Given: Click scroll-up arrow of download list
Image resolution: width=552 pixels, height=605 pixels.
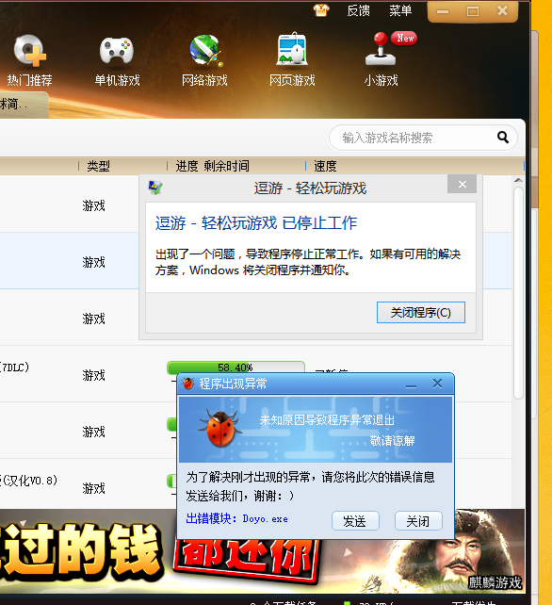Looking at the screenshot, I should point(518,180).
